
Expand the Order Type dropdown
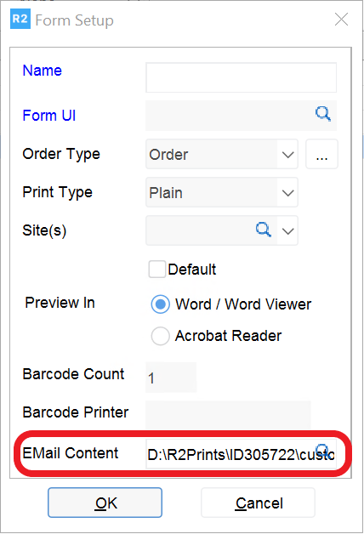pyautogui.click(x=287, y=154)
